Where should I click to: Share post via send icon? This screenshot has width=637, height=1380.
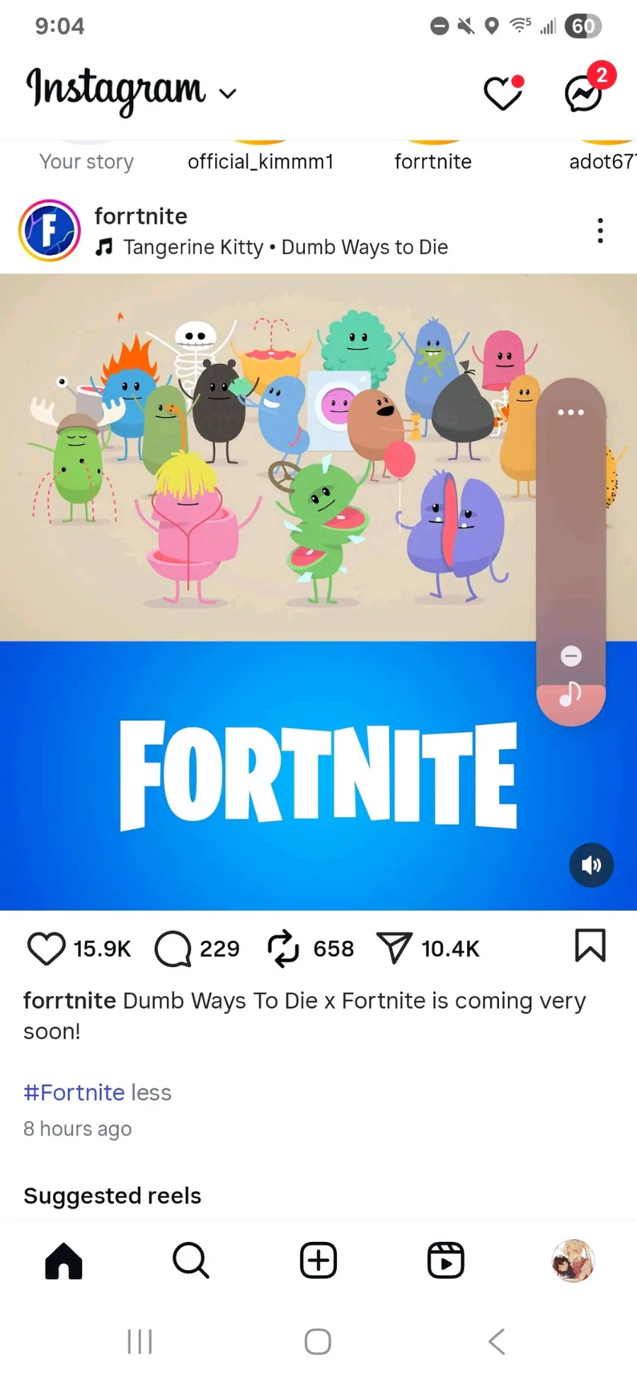point(394,948)
